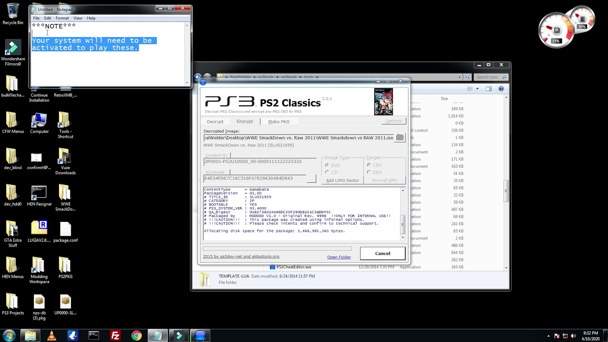Open Google Chrome from the taskbar
608x342 pixels.
136,335
